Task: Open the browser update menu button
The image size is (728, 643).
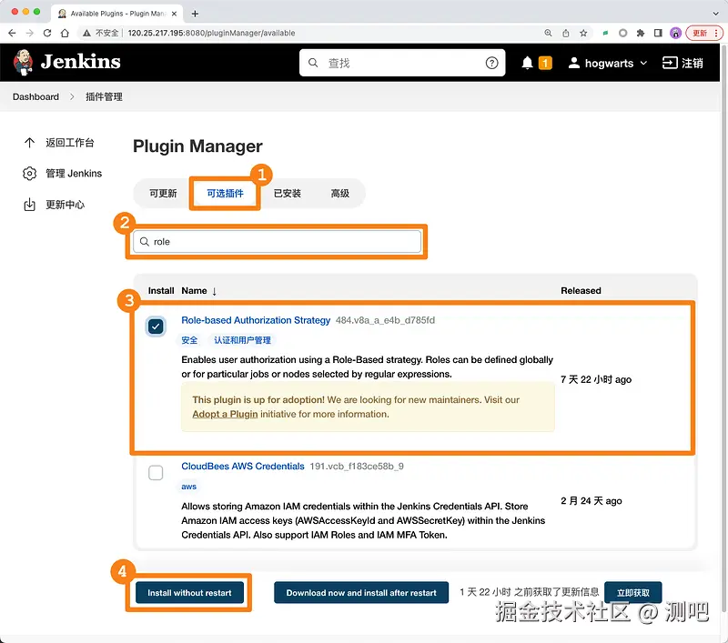Action: pos(704,33)
